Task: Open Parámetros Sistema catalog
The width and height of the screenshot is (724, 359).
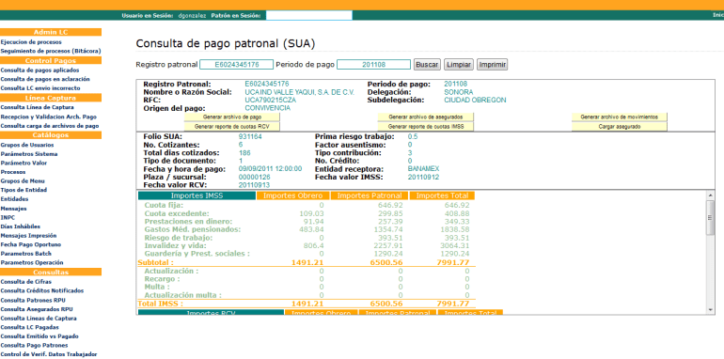Action: coord(29,154)
